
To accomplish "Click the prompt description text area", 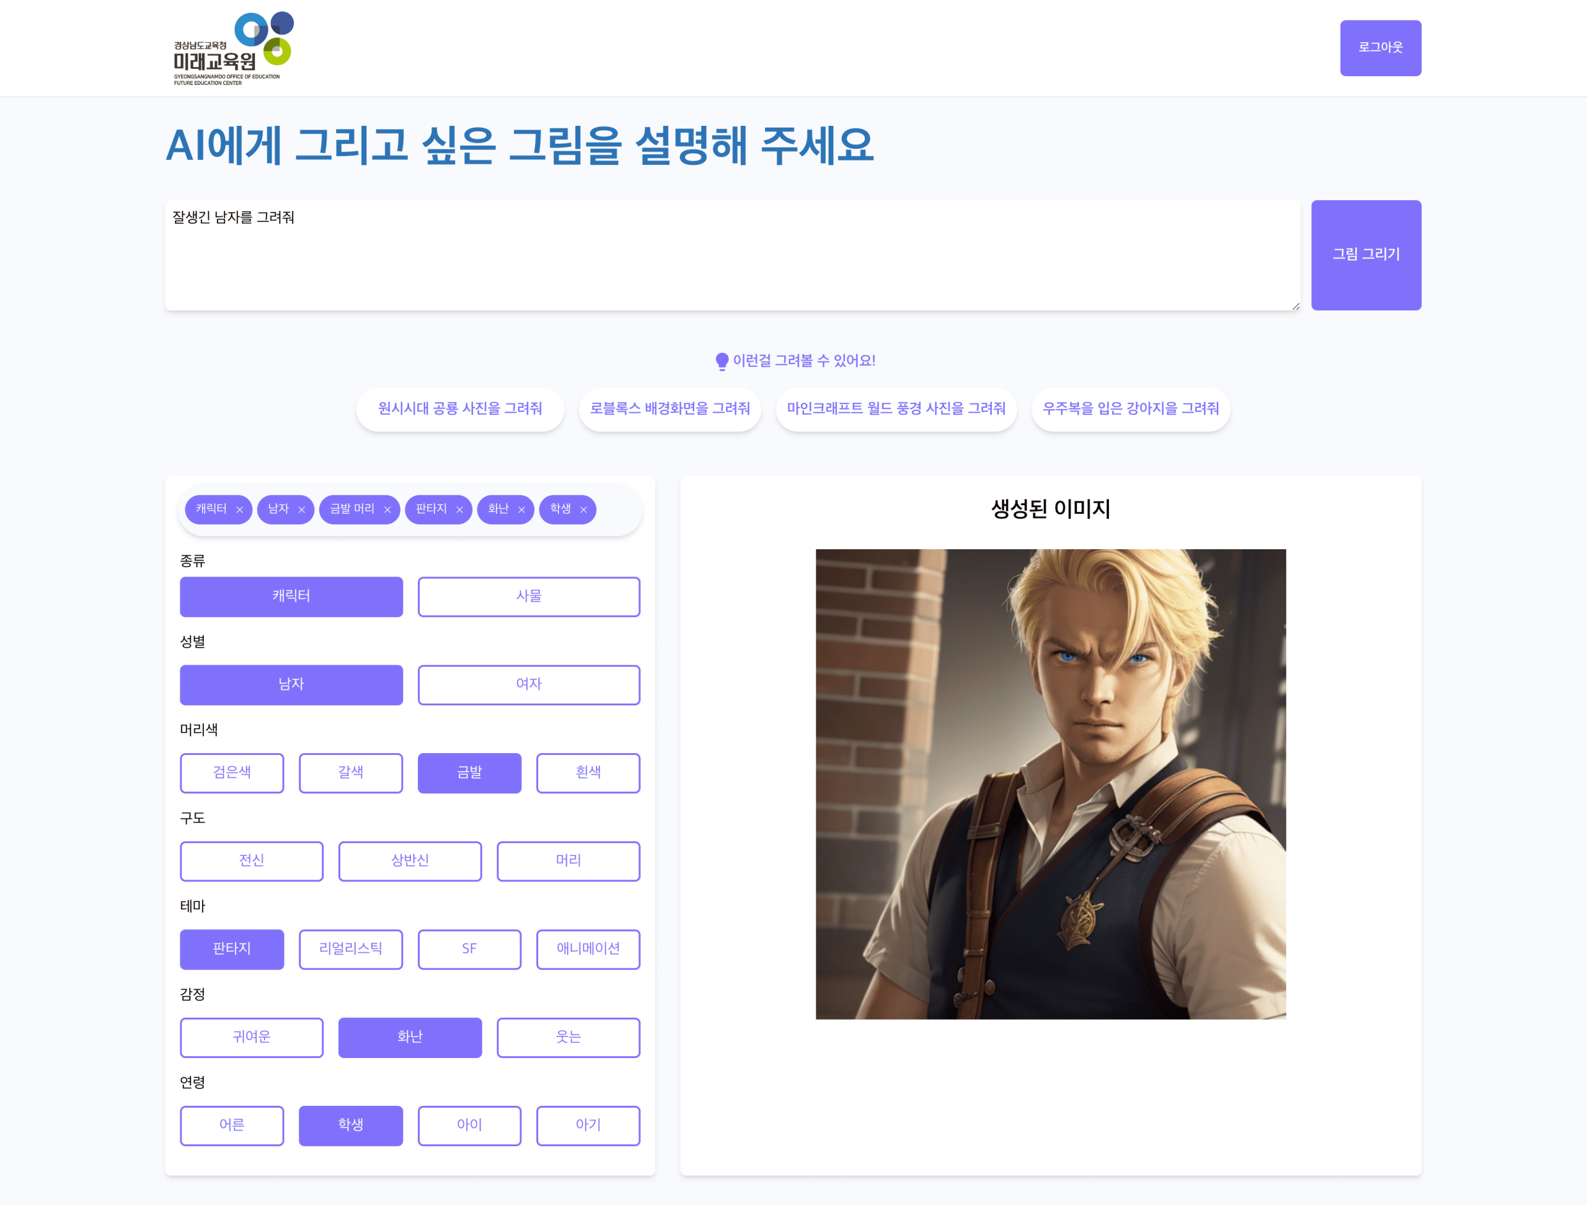I will [x=733, y=255].
